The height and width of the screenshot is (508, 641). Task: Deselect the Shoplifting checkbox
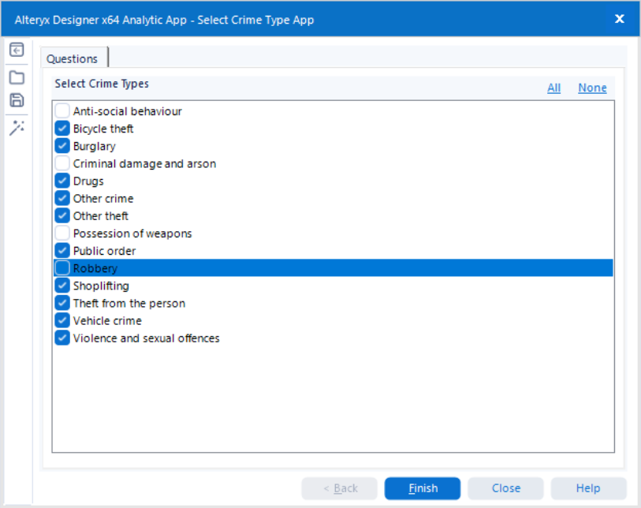point(62,286)
